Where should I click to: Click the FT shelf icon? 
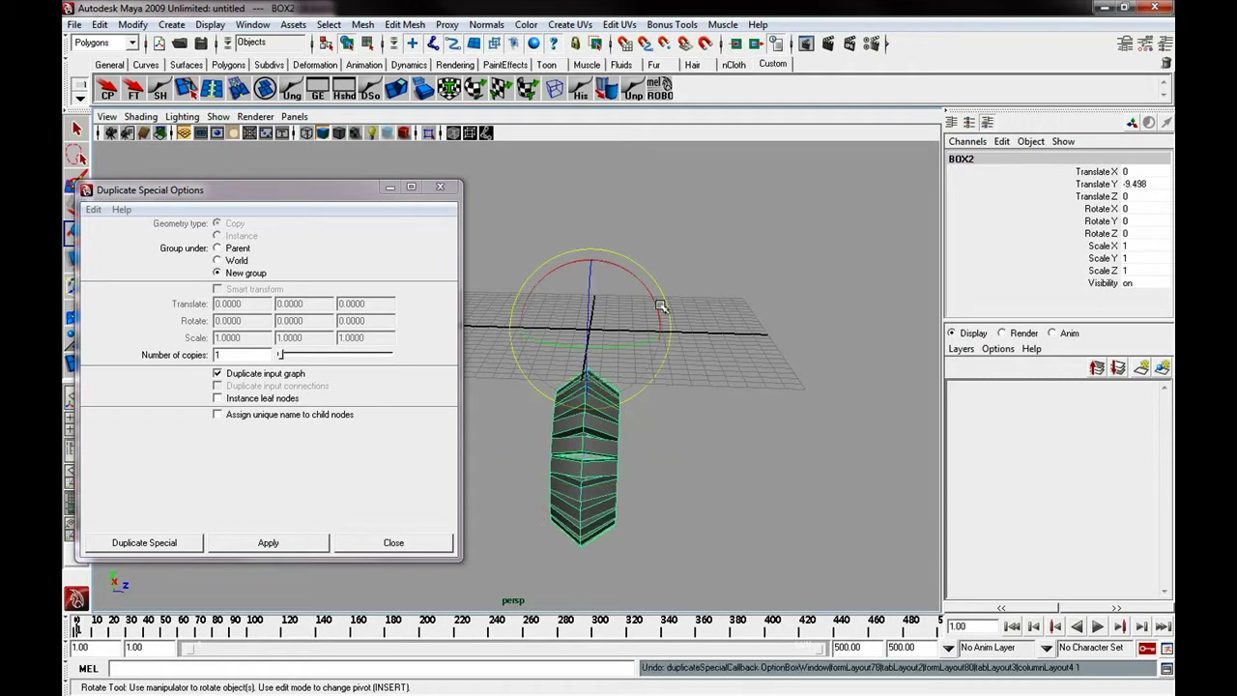tap(133, 90)
